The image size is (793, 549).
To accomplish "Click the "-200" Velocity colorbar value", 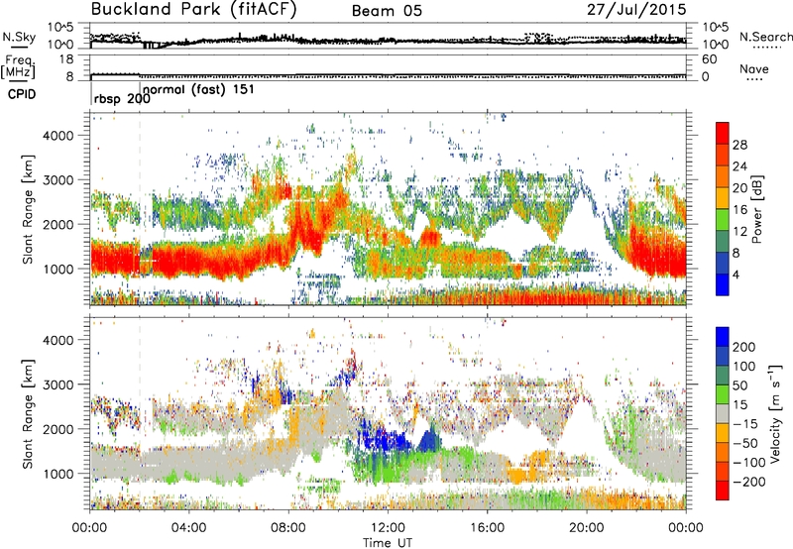I will pos(749,482).
